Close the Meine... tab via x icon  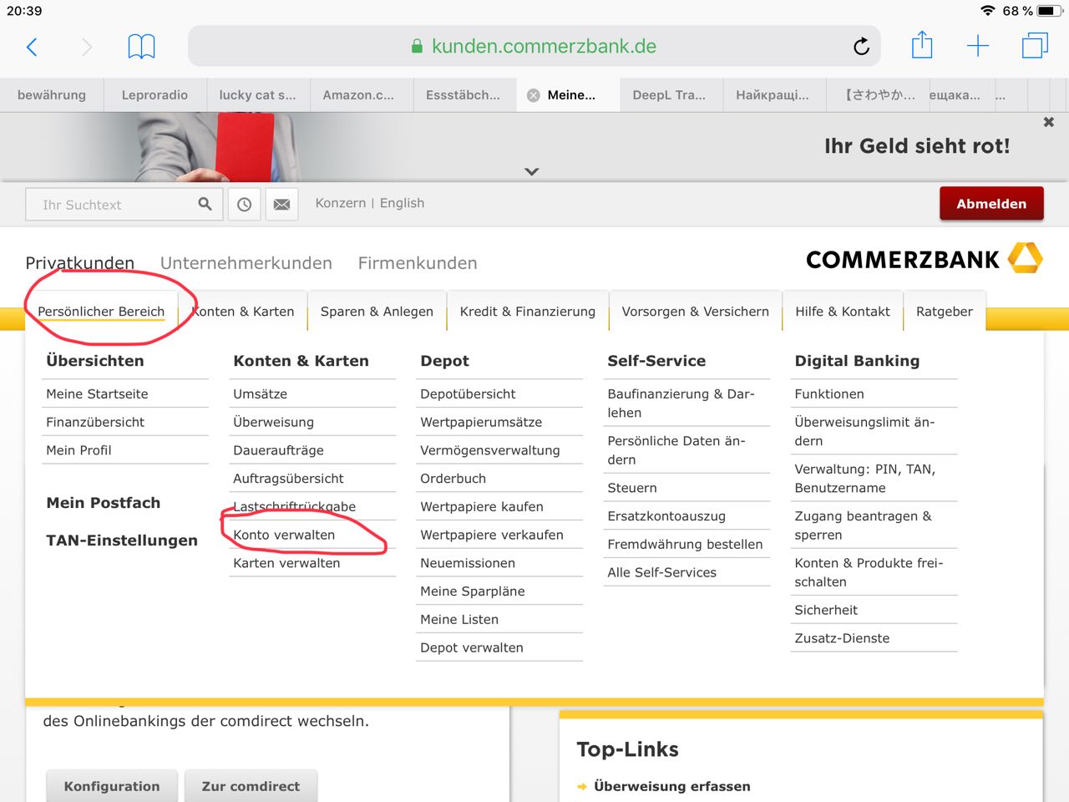click(x=533, y=95)
